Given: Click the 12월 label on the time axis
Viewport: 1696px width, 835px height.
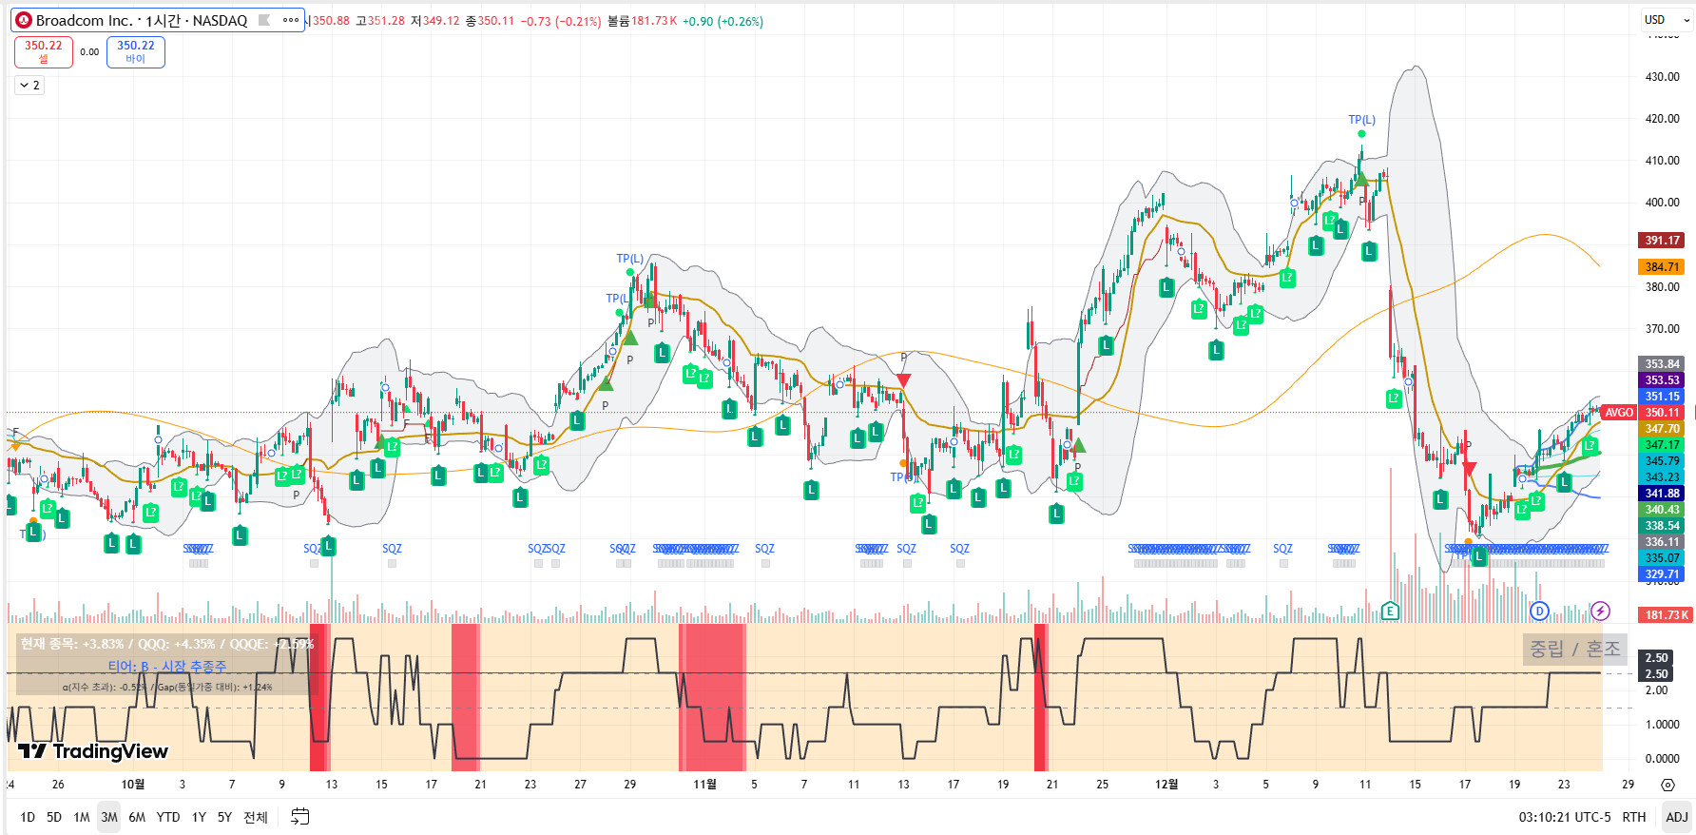Looking at the screenshot, I should pyautogui.click(x=1166, y=785).
